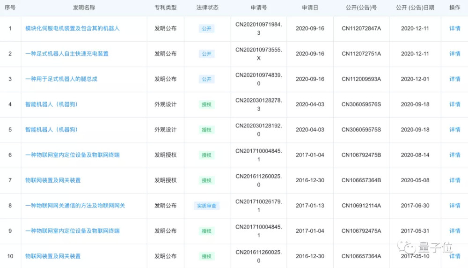
Task: Select application number CN202010973555.X
Action: (x=258, y=54)
